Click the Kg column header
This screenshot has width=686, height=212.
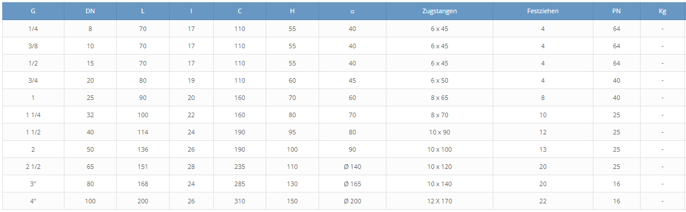pos(662,11)
